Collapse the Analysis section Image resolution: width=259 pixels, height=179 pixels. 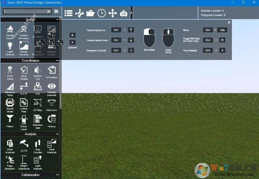coord(57,134)
